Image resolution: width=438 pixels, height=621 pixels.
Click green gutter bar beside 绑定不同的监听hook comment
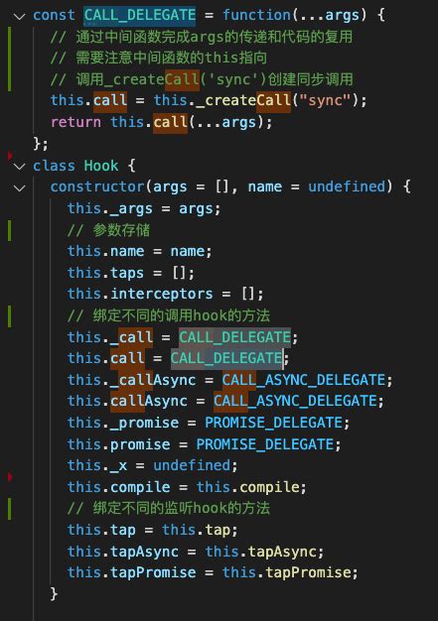coord(9,509)
